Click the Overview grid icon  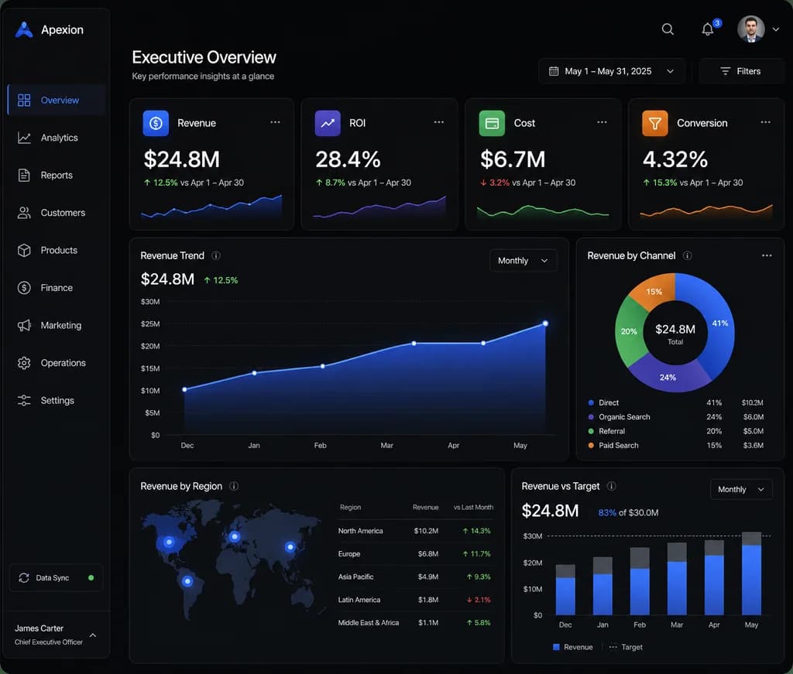[x=24, y=100]
